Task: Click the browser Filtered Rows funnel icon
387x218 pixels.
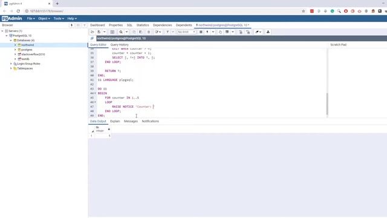Action: point(85,25)
